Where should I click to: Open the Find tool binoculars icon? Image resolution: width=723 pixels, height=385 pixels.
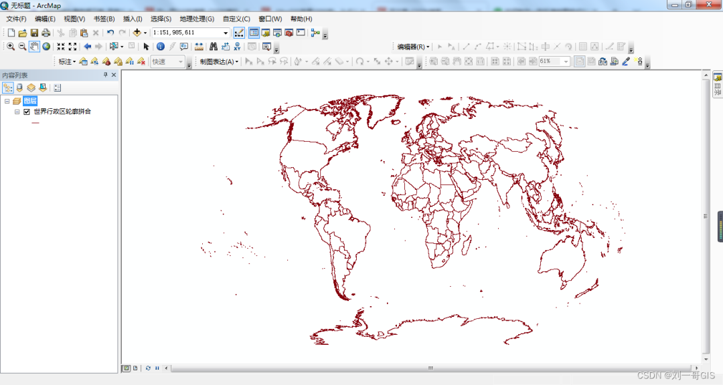pyautogui.click(x=214, y=47)
